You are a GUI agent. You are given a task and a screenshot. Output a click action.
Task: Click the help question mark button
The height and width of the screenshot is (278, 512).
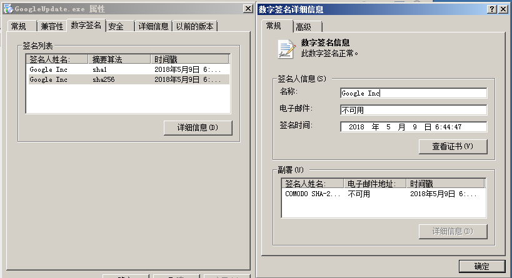pos(492,9)
